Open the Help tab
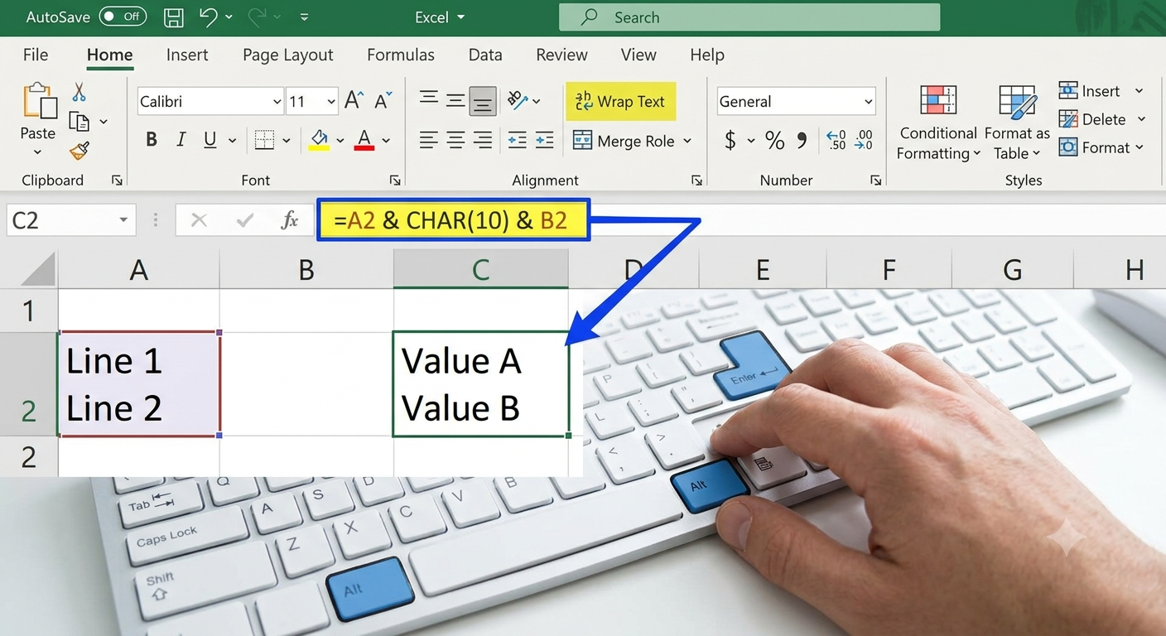The image size is (1166, 636). point(707,55)
